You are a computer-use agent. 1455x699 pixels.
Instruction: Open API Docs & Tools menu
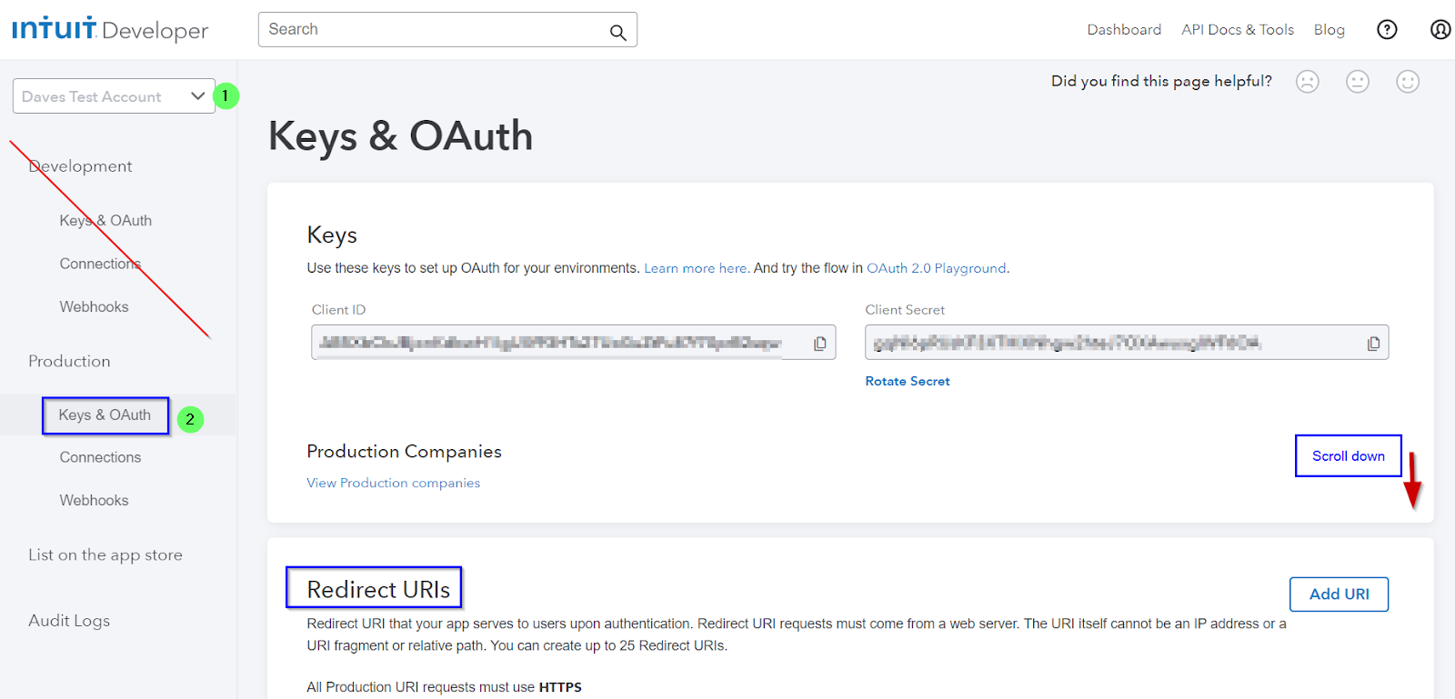(x=1238, y=30)
